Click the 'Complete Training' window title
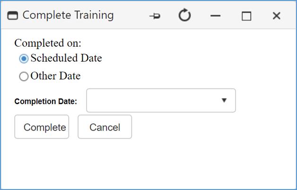This screenshot has height=190, width=297. click(x=68, y=15)
